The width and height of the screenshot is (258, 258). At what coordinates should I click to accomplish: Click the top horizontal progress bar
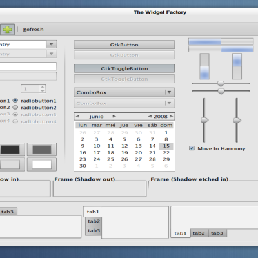tap(221, 41)
